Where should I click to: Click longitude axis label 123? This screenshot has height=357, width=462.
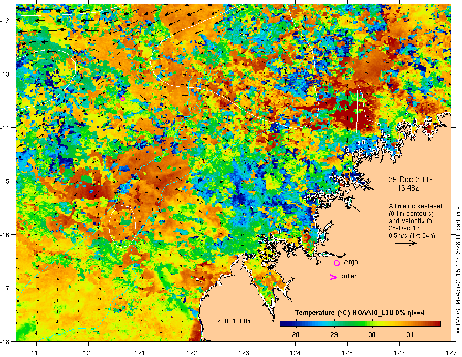click(x=244, y=353)
